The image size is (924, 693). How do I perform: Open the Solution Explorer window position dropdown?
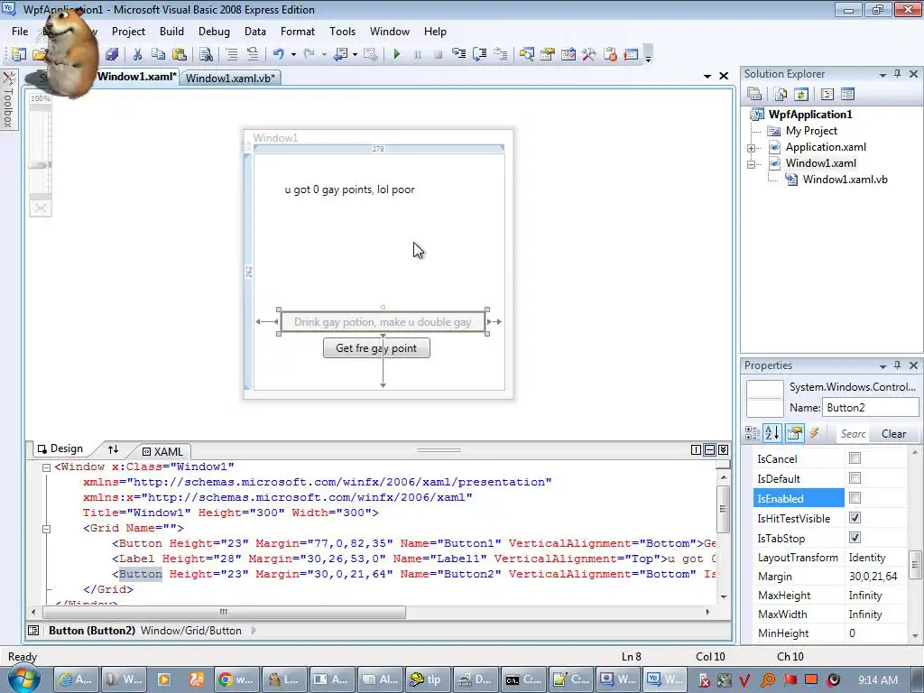882,74
